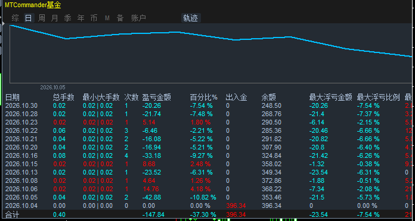Image resolution: width=415 pixels, height=221 pixels.
Task: Click profit value 5.14 on 2026.10.23
Action: (x=148, y=122)
